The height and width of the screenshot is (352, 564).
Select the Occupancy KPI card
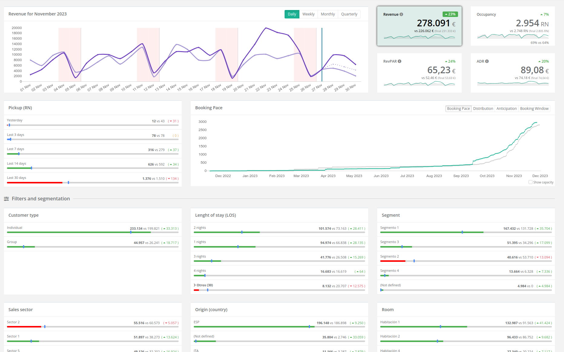click(513, 26)
